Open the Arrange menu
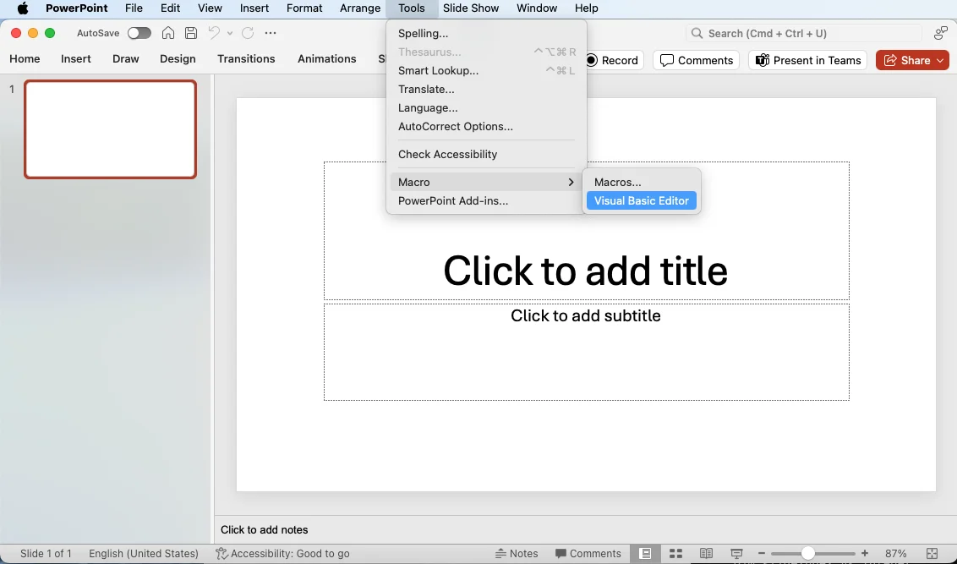This screenshot has height=564, width=957. pyautogui.click(x=360, y=8)
